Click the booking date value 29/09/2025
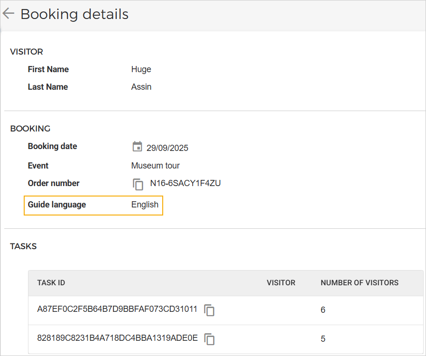Screen dimensions: 426x356 click(167, 148)
